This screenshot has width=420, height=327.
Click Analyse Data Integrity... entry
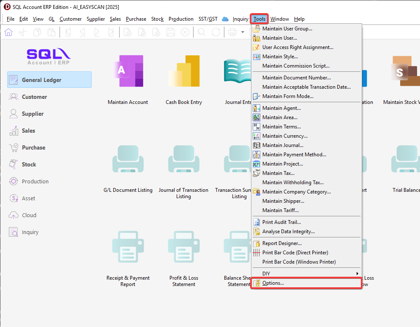tap(288, 232)
